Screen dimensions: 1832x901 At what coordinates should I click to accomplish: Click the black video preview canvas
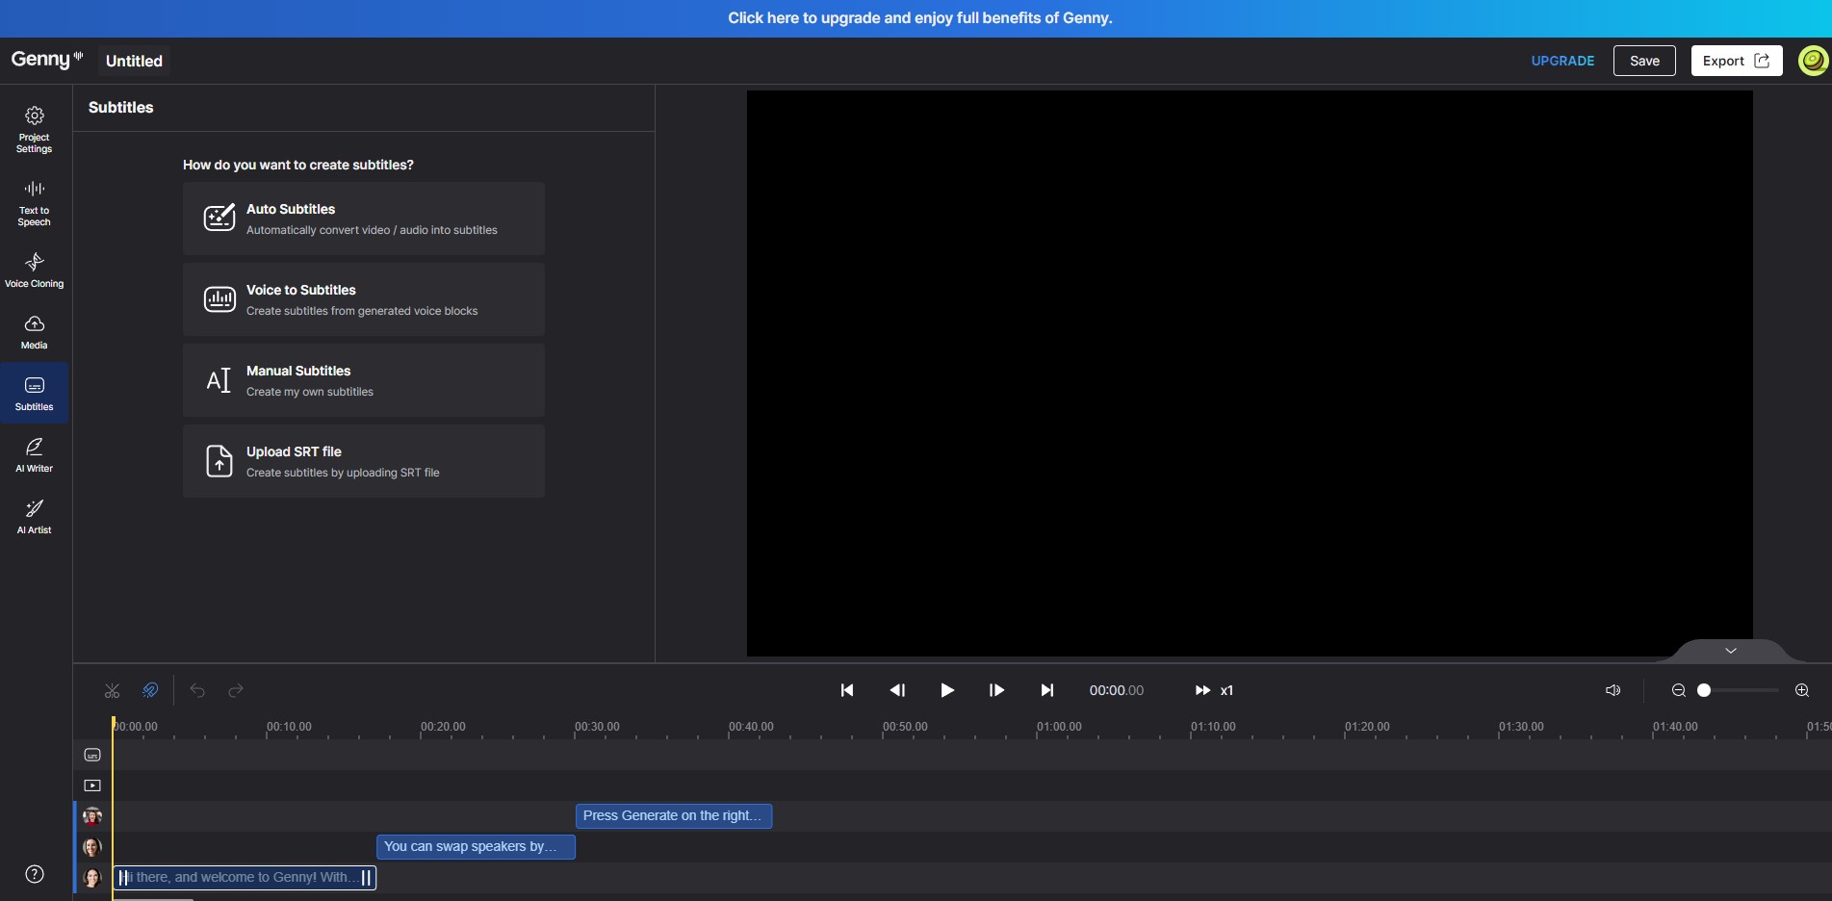[1250, 373]
